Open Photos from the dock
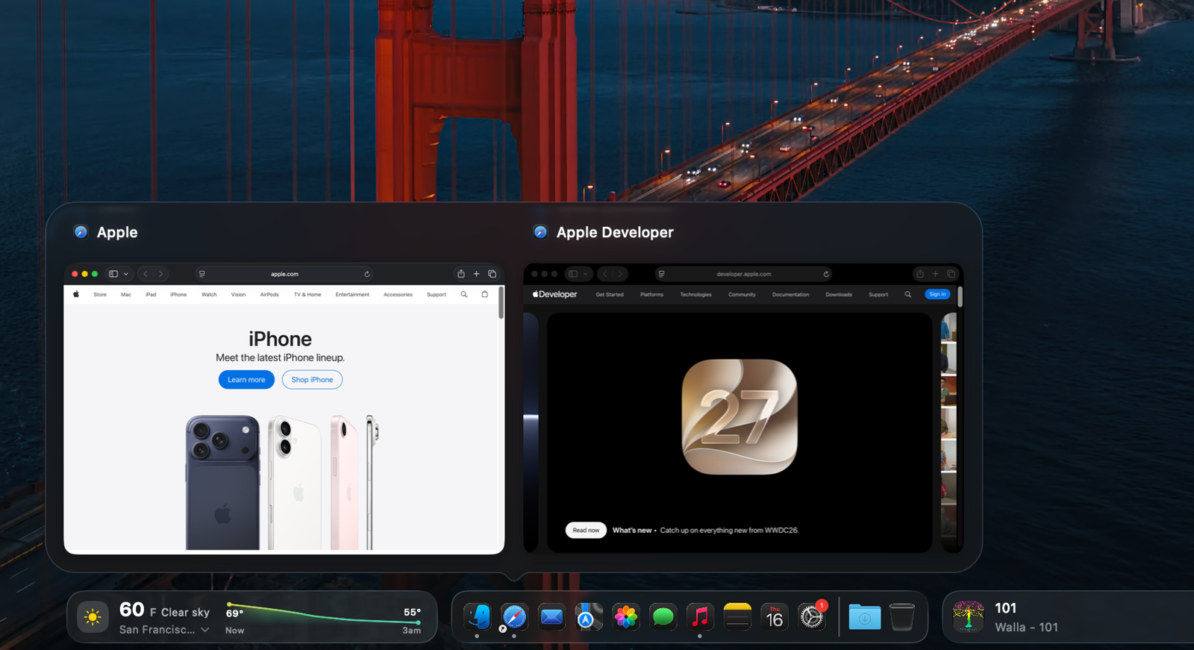Viewport: 1194px width, 650px height. 625,617
